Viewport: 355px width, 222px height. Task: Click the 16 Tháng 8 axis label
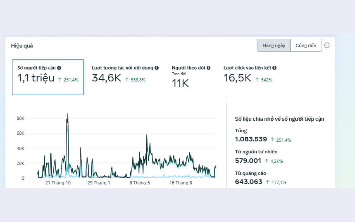click(x=181, y=183)
